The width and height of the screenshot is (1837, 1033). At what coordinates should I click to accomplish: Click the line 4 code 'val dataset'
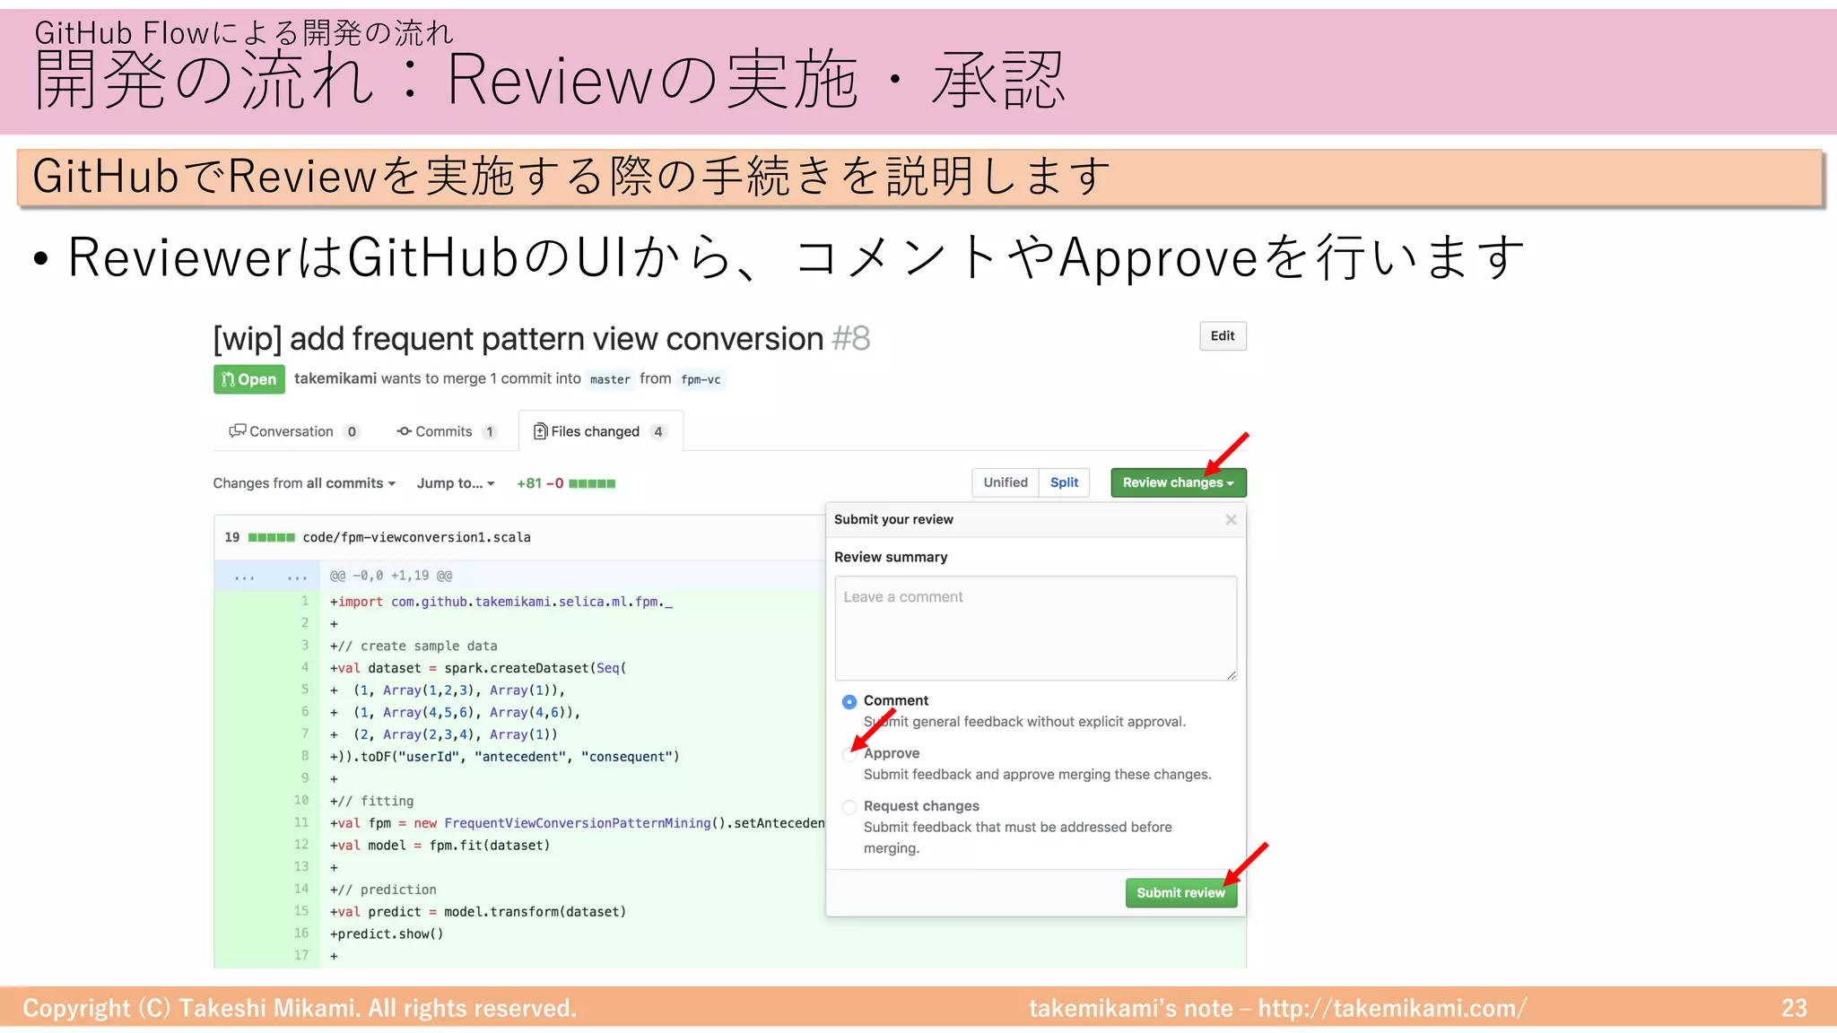(379, 668)
